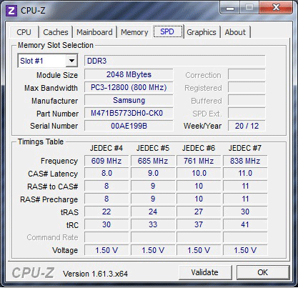This screenshot has height=288, width=298.
Task: Select the Slot #1 combo box
Action: point(48,61)
